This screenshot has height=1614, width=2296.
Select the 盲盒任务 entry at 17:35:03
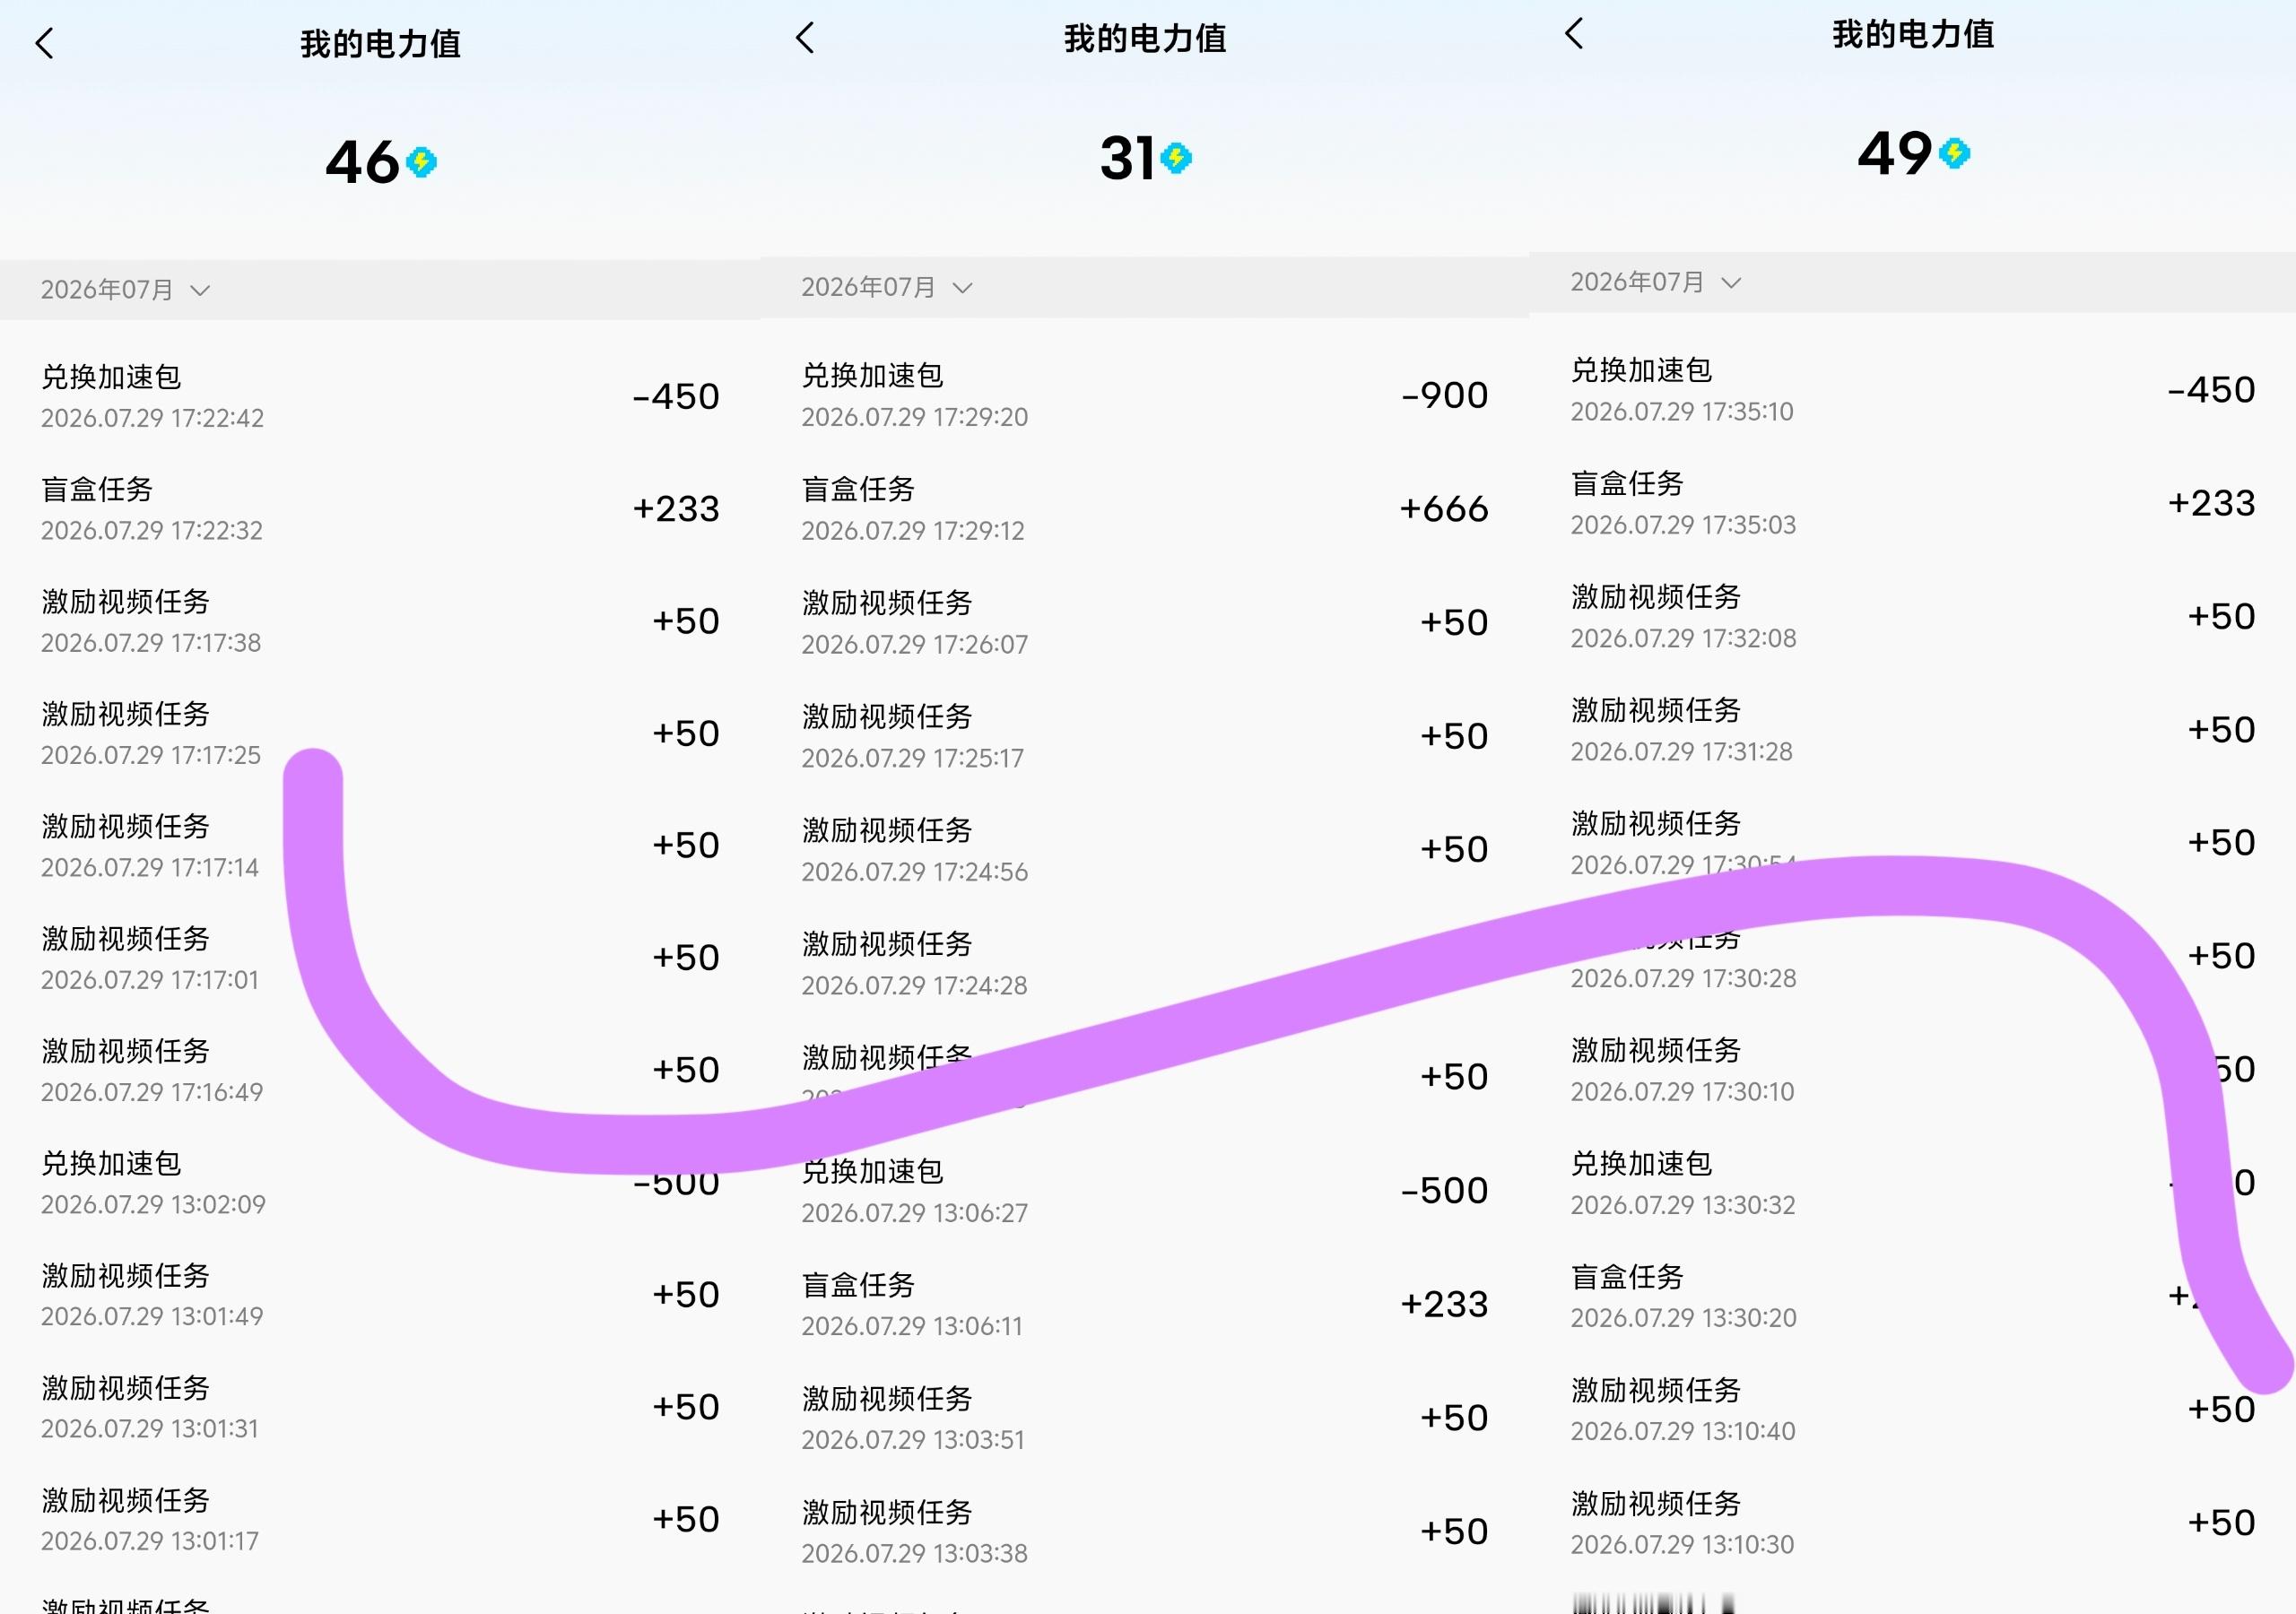pos(1913,503)
